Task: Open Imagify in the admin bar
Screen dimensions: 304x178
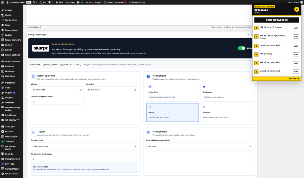Action: pyautogui.click(x=98, y=2)
